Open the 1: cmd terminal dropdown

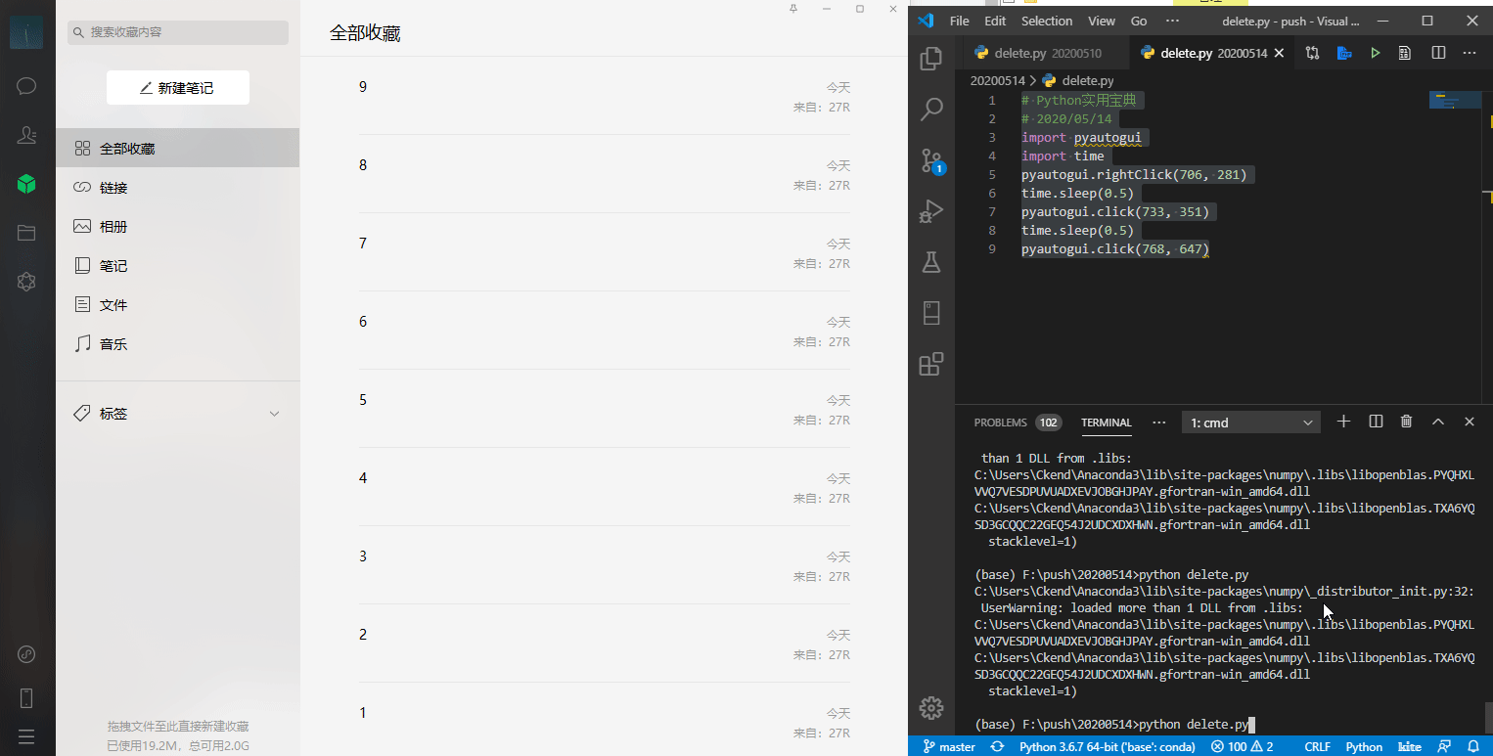click(1251, 422)
